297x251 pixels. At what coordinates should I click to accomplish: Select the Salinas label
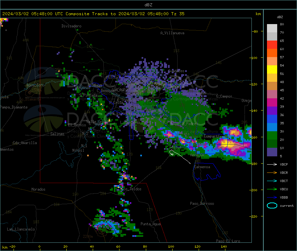click(57, 134)
